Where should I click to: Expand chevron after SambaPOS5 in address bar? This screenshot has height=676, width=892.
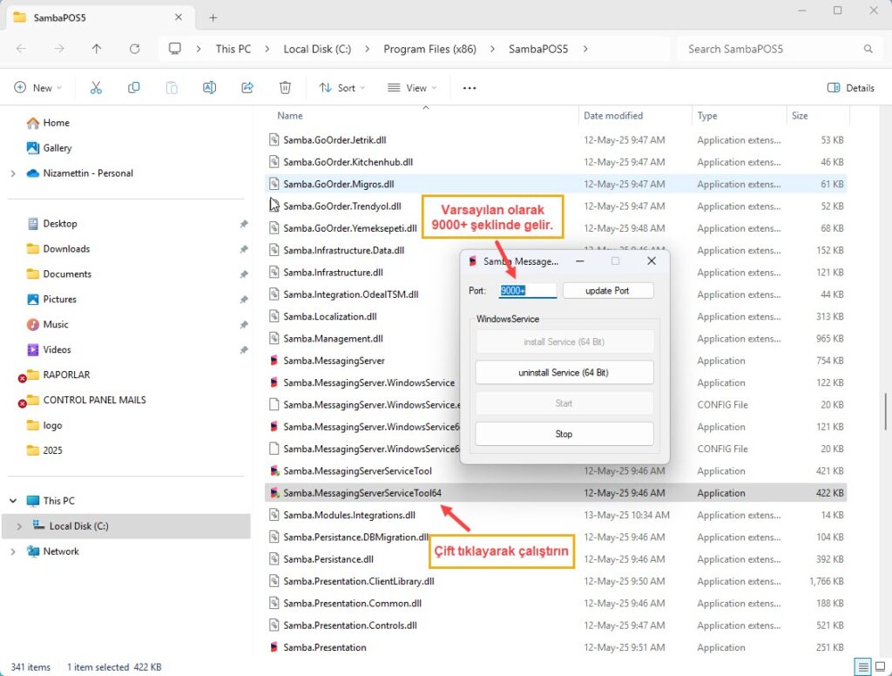point(585,49)
